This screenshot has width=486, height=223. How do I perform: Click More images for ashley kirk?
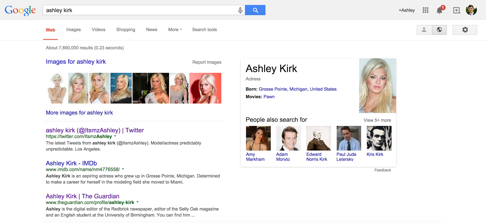point(79,113)
